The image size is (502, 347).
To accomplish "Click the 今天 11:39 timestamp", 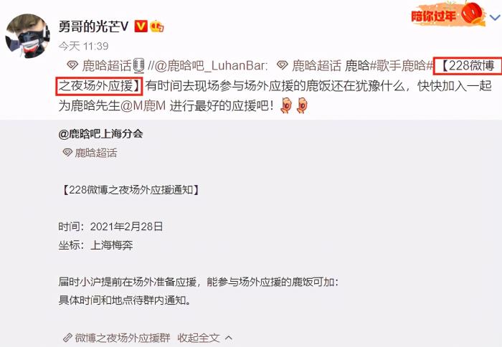I will 83,46.
